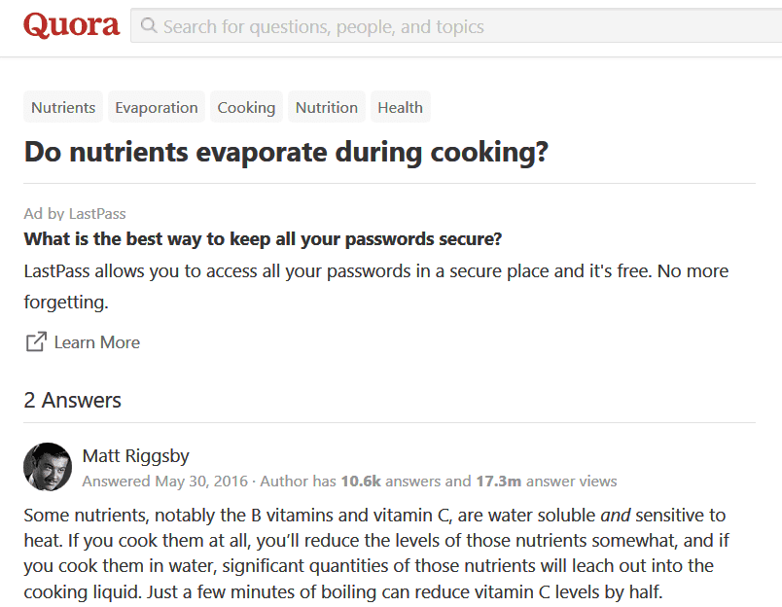Screen dimensions: 782x607
Task: Click the LastPass ad headline
Action: tap(263, 239)
